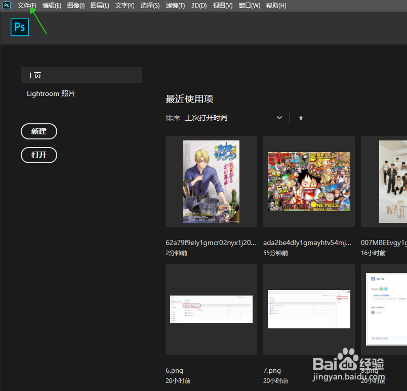
Task: Open the One Piece Jump cover thumbnail
Action: 309,182
